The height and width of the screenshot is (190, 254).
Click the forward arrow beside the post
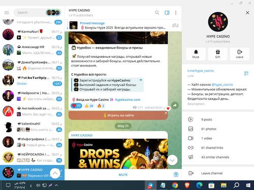pos(175,105)
